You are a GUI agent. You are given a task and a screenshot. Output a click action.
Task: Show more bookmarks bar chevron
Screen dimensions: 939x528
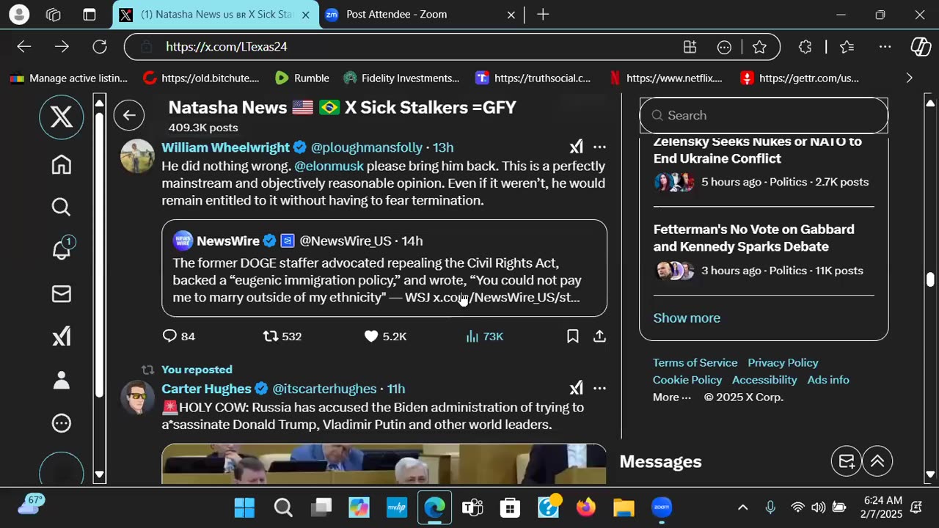pos(909,78)
